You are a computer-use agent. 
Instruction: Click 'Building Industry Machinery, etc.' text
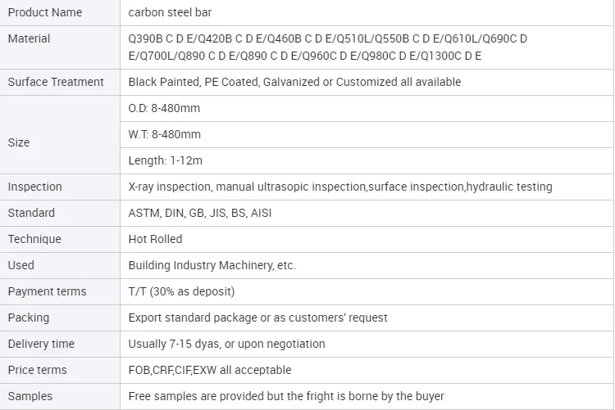[x=212, y=265]
